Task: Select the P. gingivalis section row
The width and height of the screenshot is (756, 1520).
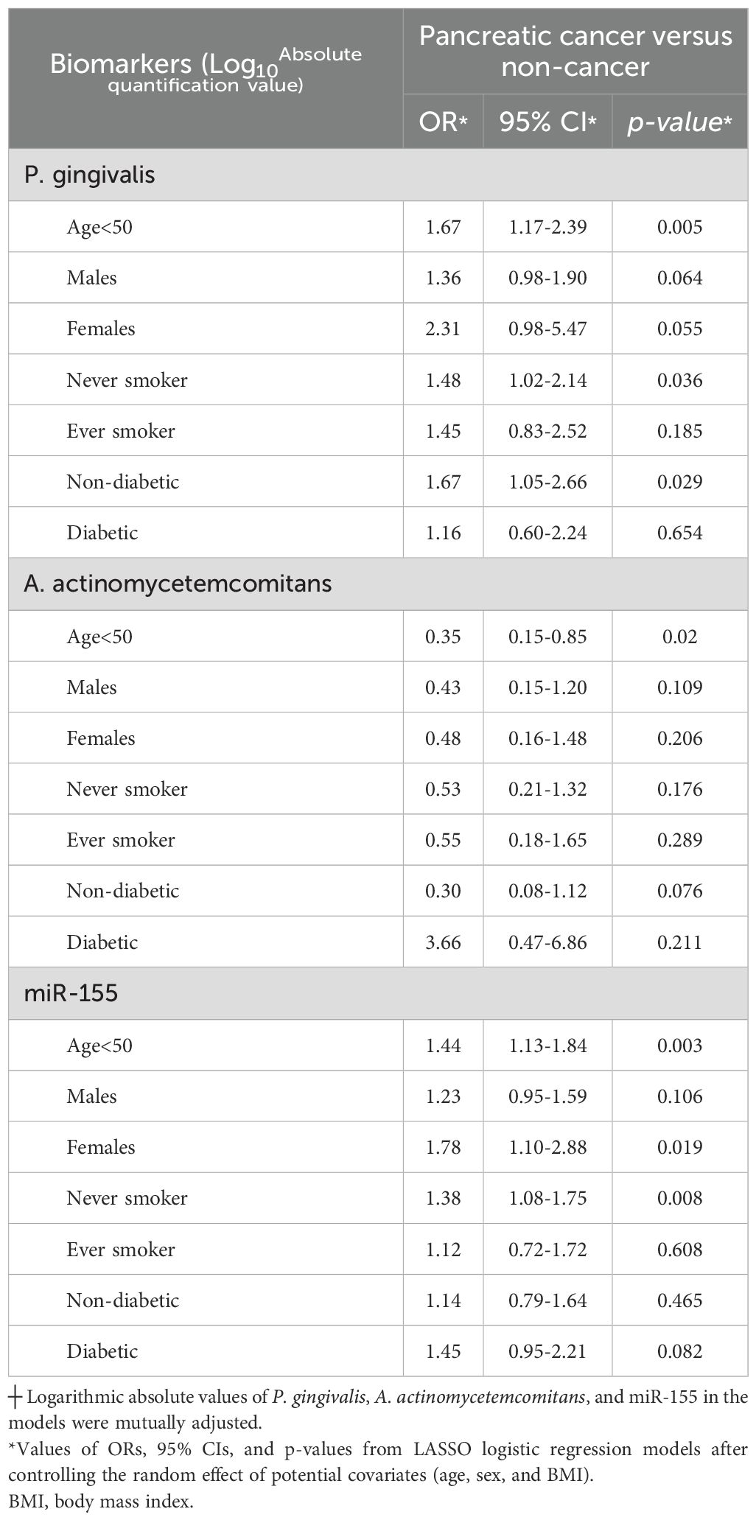Action: point(378,175)
